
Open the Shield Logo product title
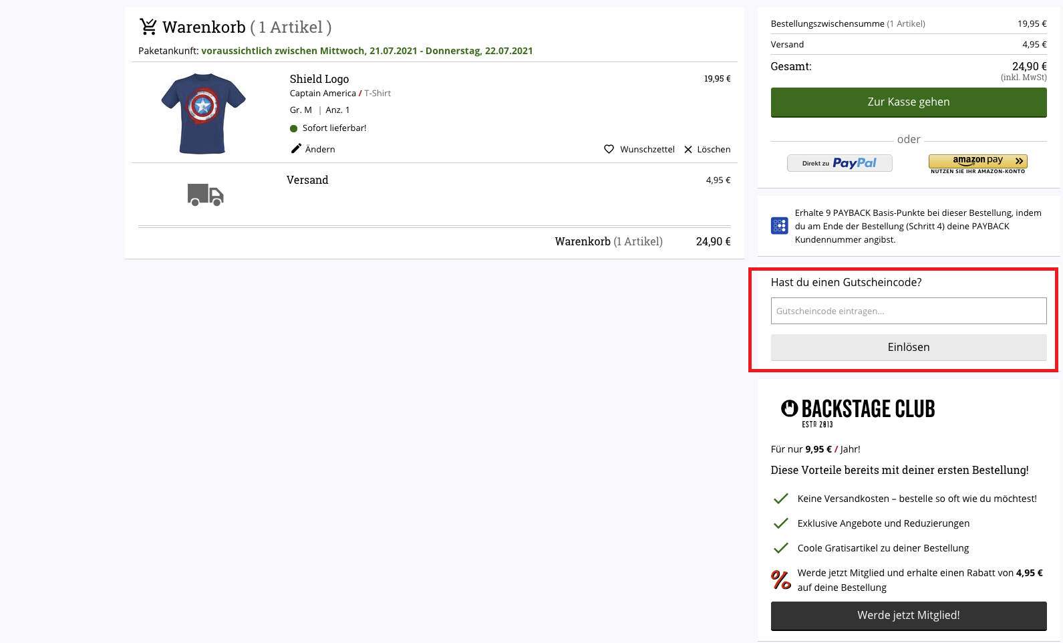(x=319, y=79)
